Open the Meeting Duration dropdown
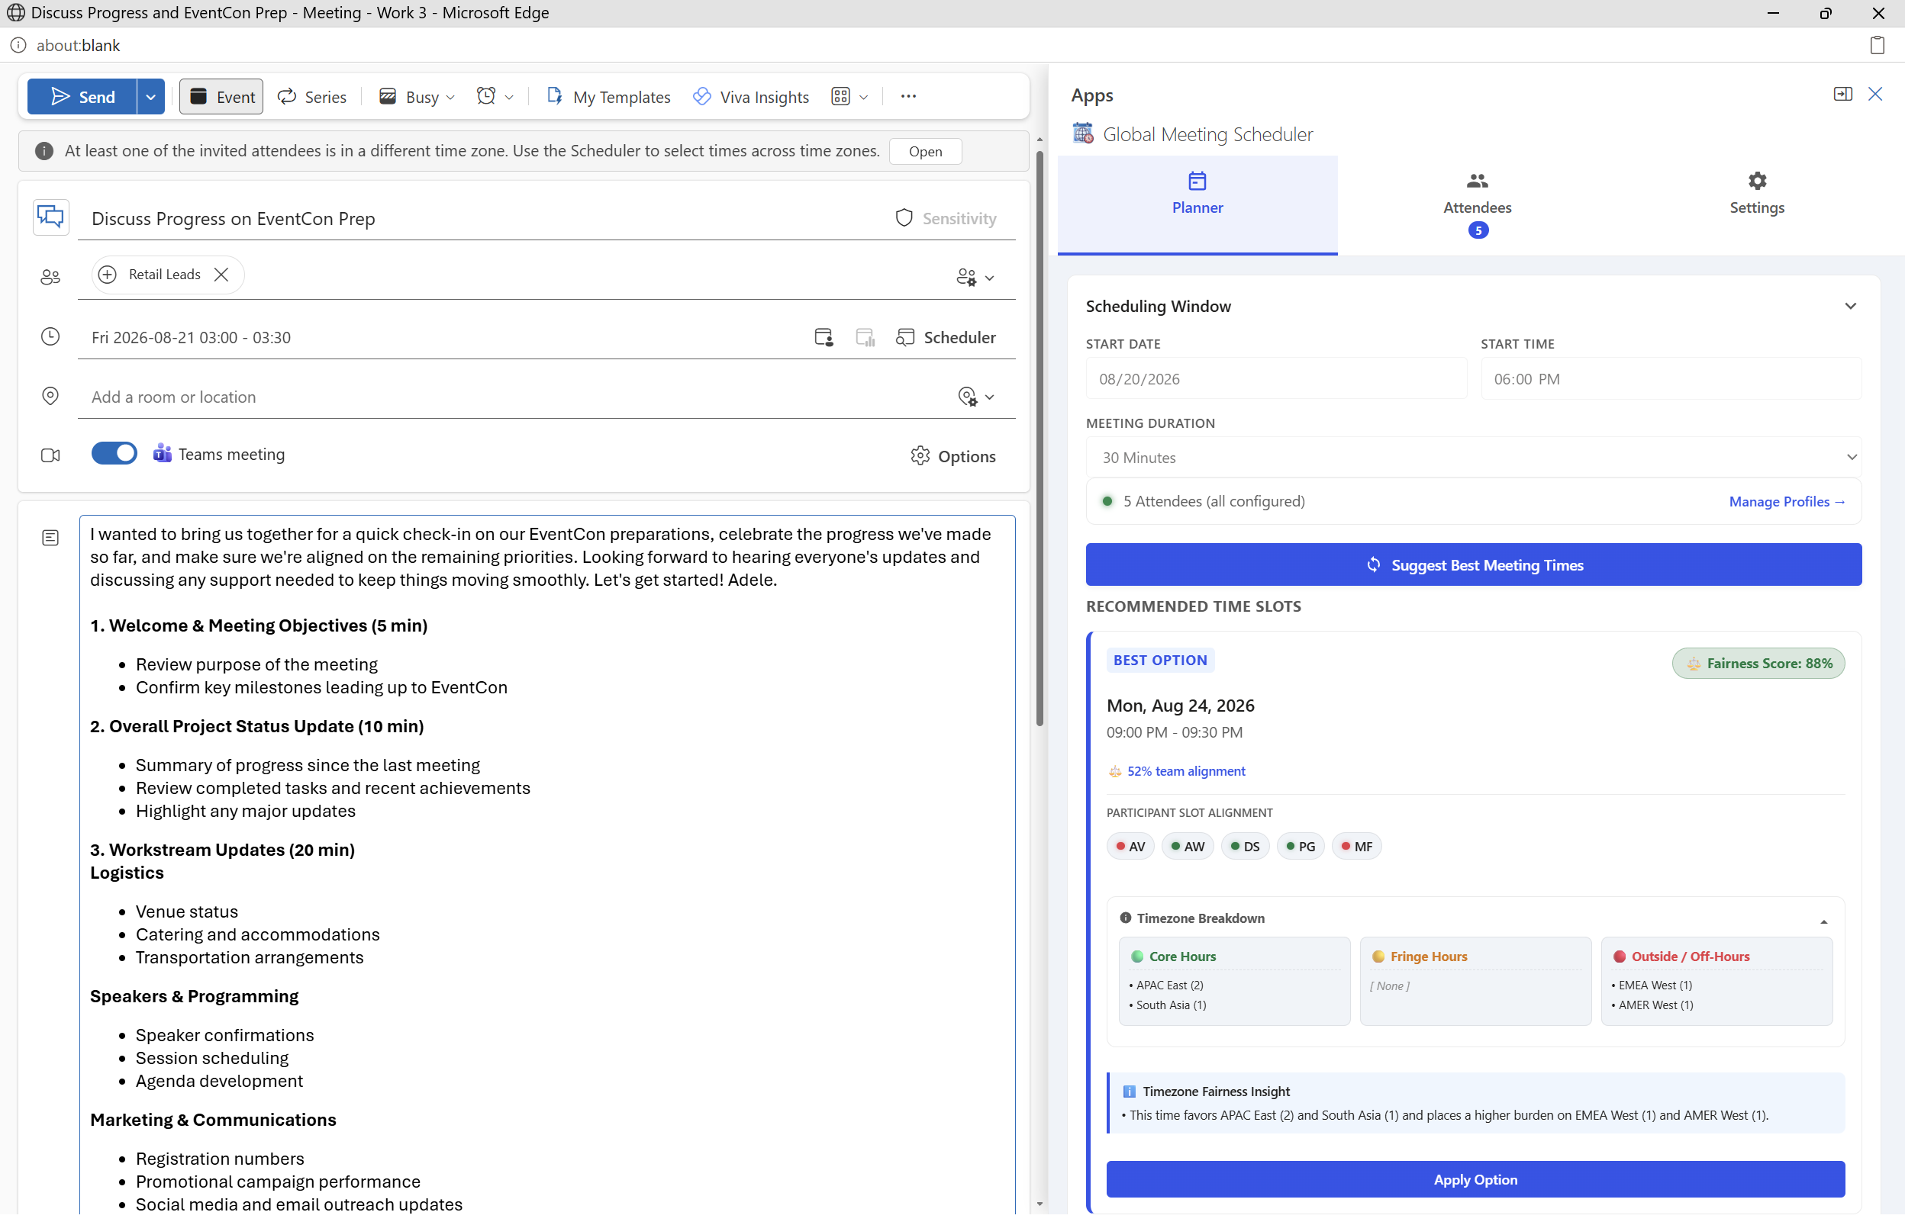Image resolution: width=1905 pixels, height=1225 pixels. point(1473,458)
